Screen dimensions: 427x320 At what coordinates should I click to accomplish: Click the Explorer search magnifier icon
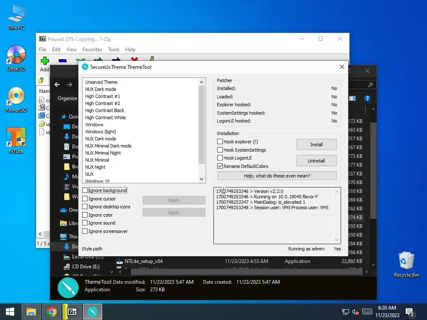(370, 85)
